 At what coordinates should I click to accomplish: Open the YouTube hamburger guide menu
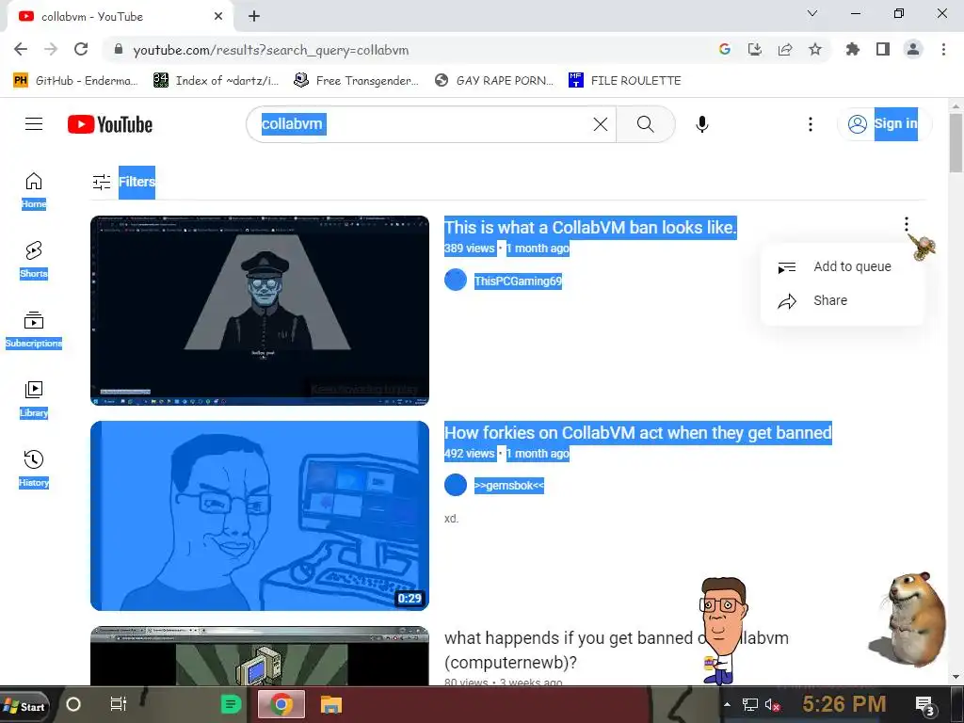pos(34,124)
